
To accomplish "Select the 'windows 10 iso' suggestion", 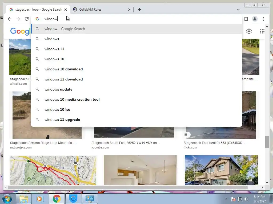I will point(136,109).
